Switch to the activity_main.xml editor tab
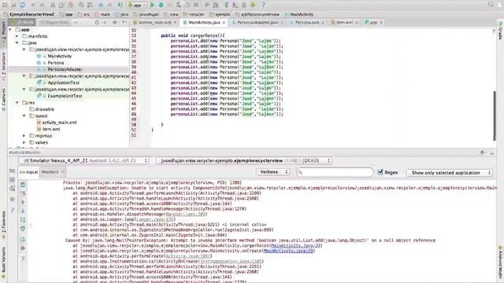This screenshot has width=504, height=283. coord(154,23)
